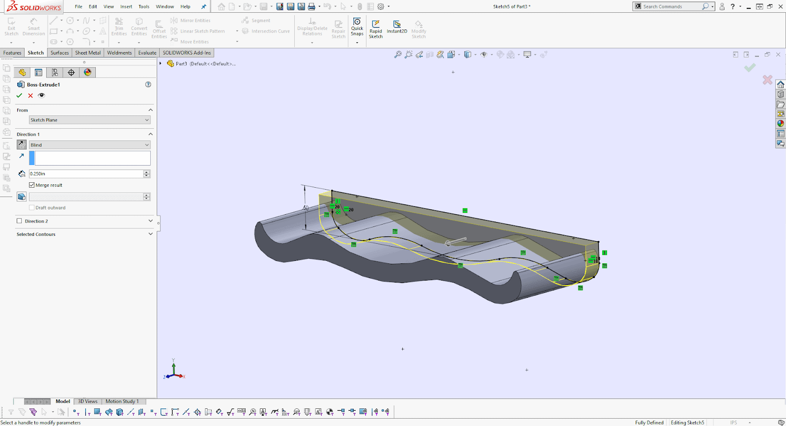Open the Tools menu
The width and height of the screenshot is (786, 426).
144,7
